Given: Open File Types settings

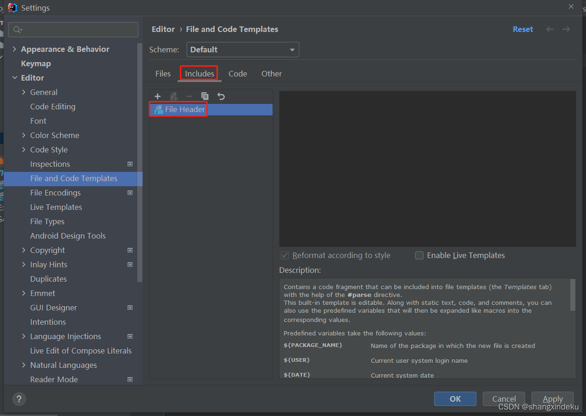Looking at the screenshot, I should click(x=47, y=221).
